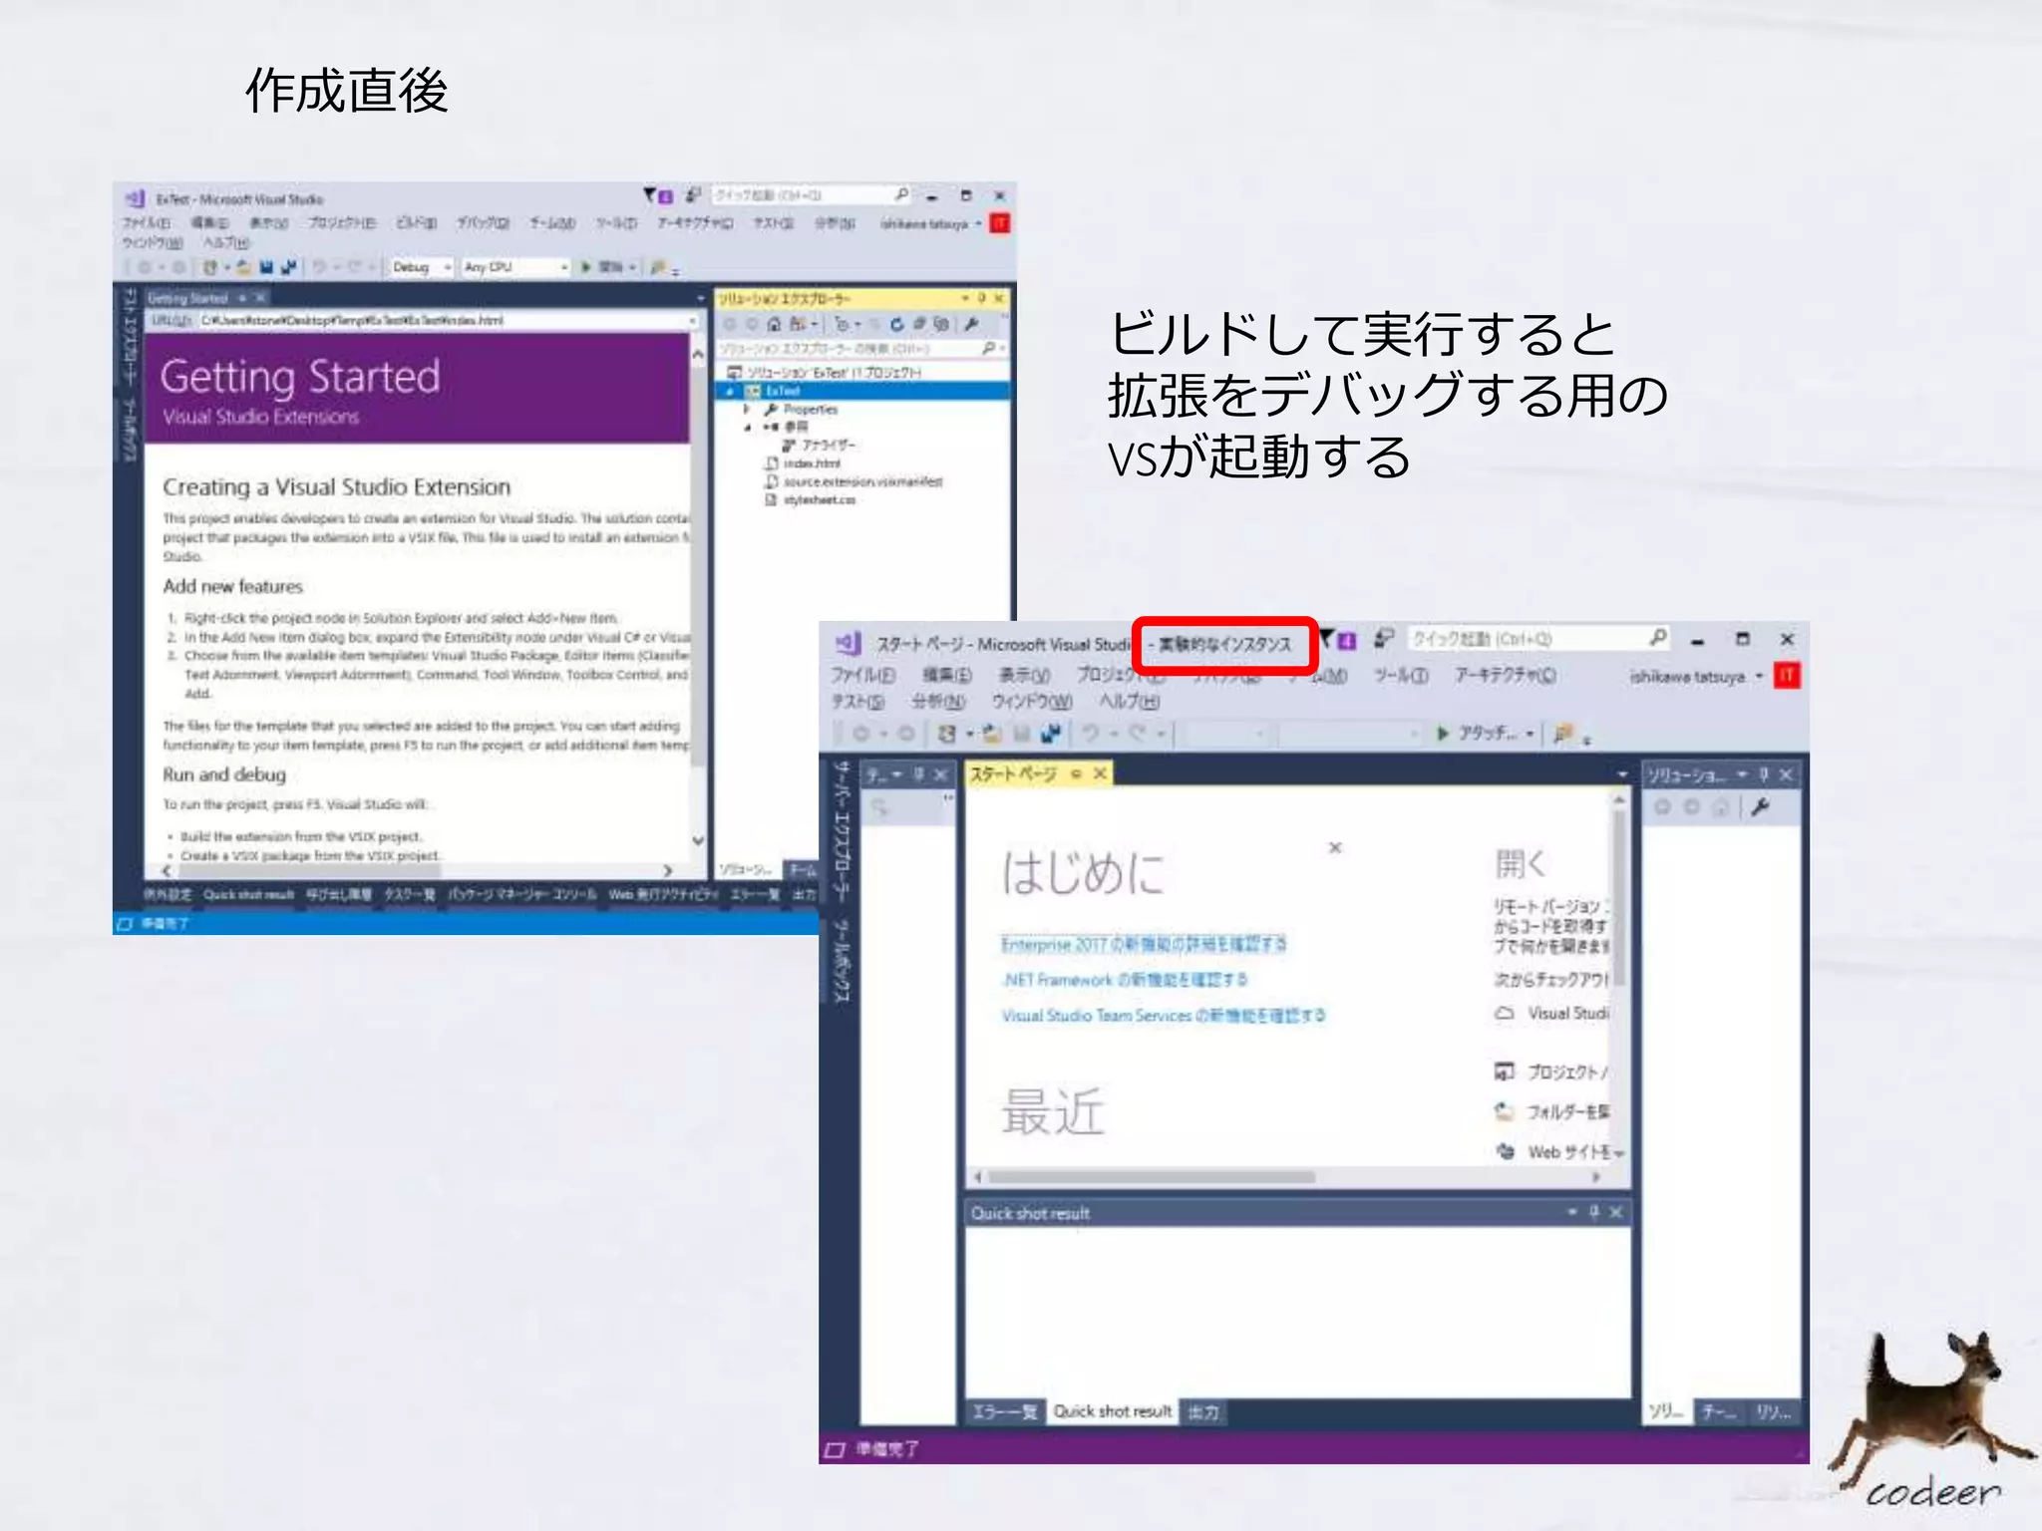2042x1531 pixels.
Task: Click search magnifier in ExTest Solution Explorer search box
Action: click(988, 348)
